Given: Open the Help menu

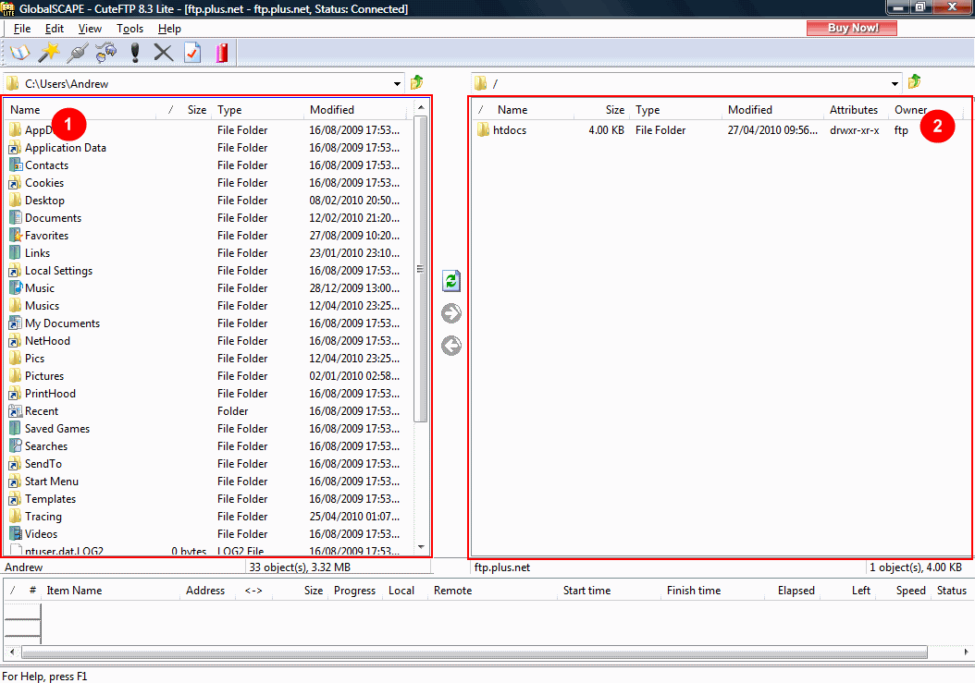Looking at the screenshot, I should click(169, 29).
